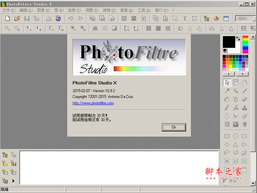
Task: Click the explorer save folder icon
Action: 14,163
